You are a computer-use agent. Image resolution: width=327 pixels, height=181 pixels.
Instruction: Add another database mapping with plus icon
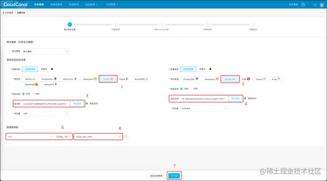coord(126,137)
